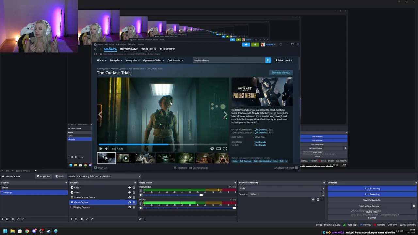Screen dimensions: 418x235
Task: Open the Audio Mixer options menu
Action: point(146,219)
